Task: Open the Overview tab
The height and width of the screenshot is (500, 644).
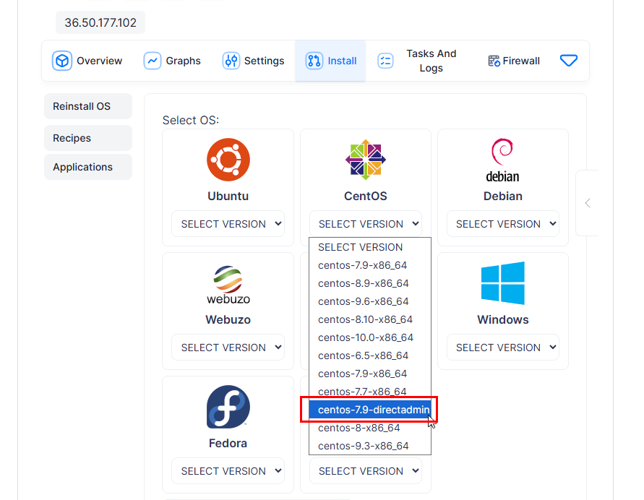Action: [87, 61]
